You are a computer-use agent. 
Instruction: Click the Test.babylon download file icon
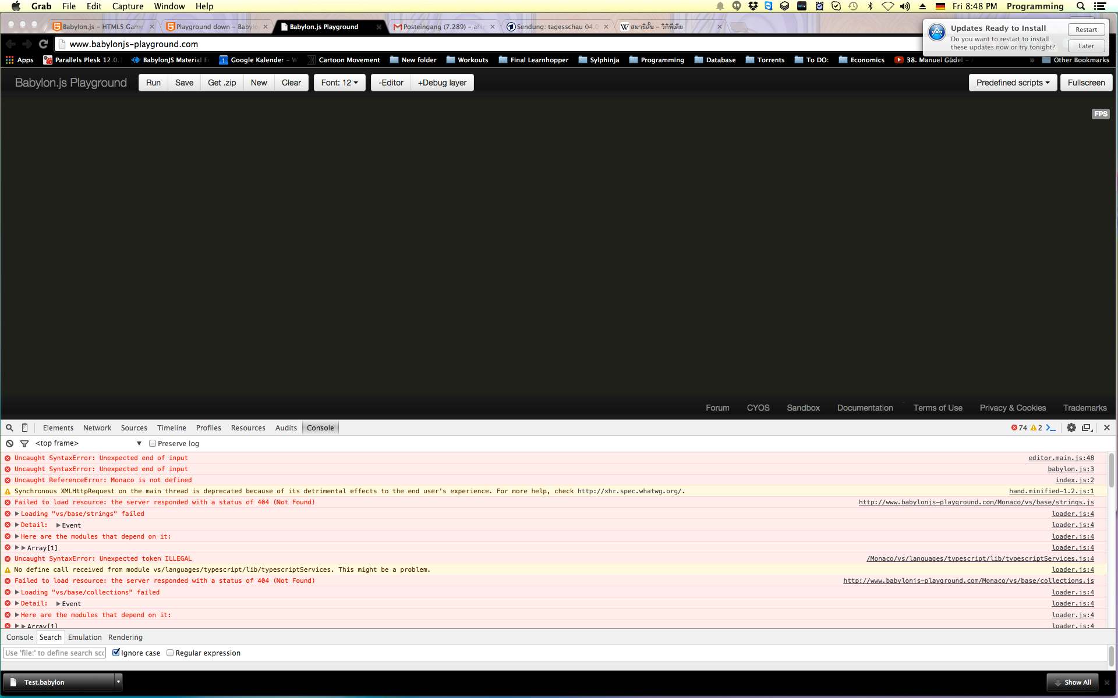(13, 682)
